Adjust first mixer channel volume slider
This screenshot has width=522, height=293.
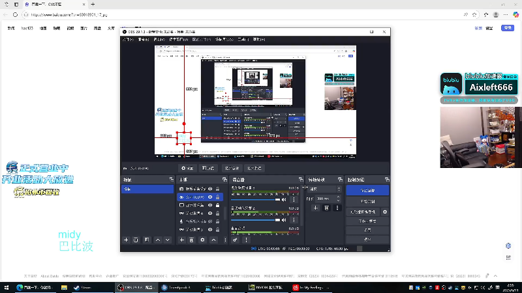(255, 200)
